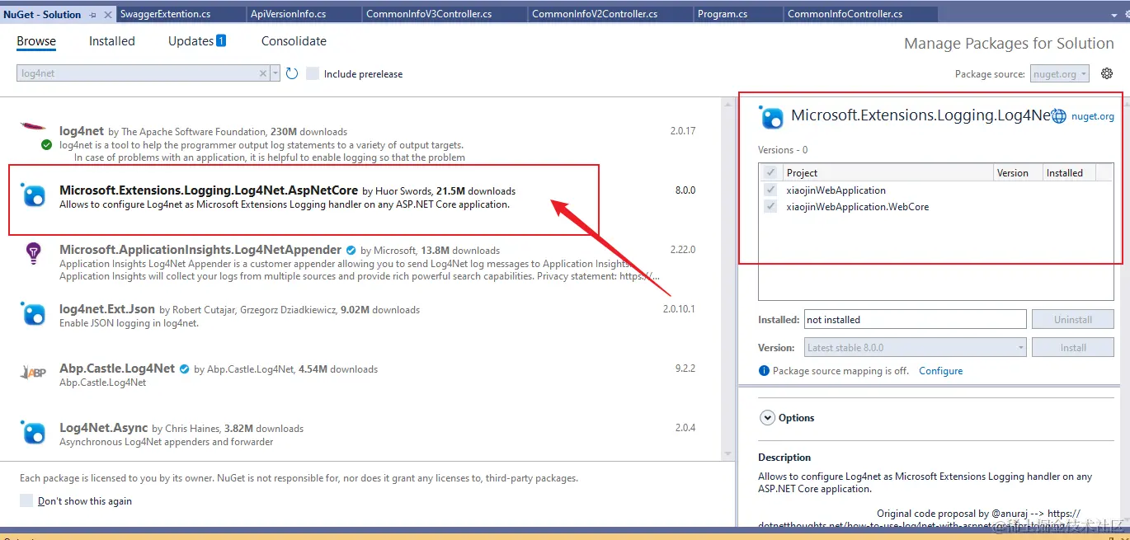Click the results list scroll-up arrow
1130x540 pixels.
[x=727, y=104]
